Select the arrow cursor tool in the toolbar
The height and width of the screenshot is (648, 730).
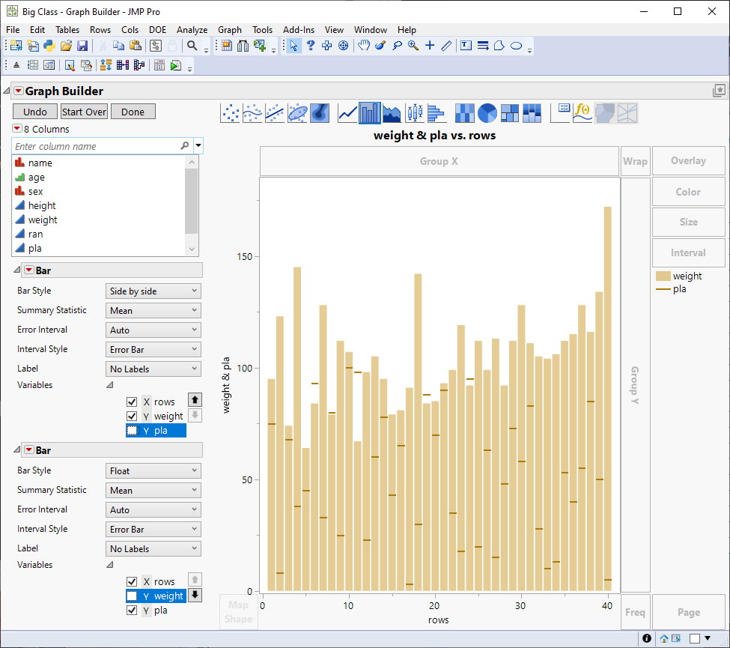click(x=294, y=46)
